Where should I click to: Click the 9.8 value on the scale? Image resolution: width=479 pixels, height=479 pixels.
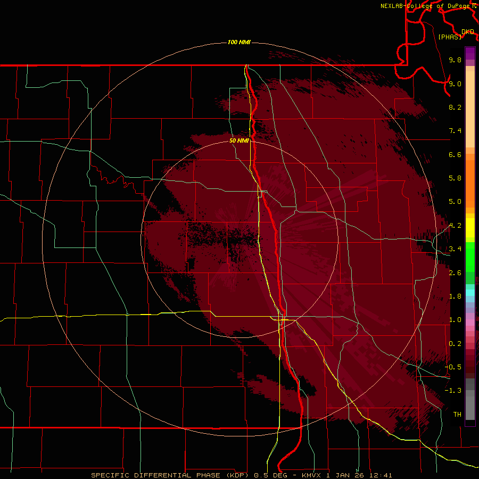click(x=455, y=60)
